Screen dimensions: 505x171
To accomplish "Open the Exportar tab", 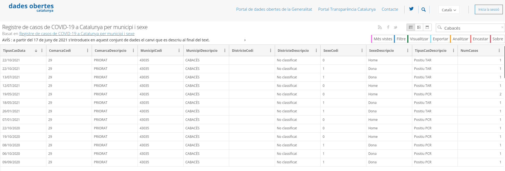I will [440, 39].
